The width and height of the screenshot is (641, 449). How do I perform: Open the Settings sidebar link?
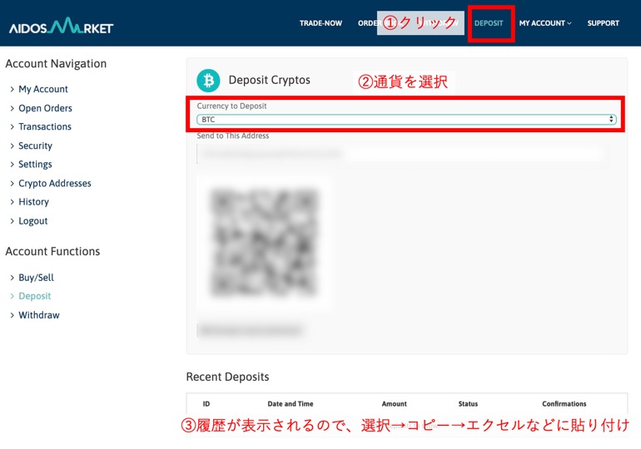tap(35, 164)
